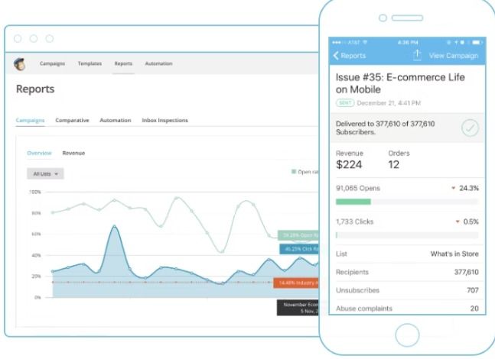Click the green Open Rate chart label
495x359 pixels.
coord(298,235)
